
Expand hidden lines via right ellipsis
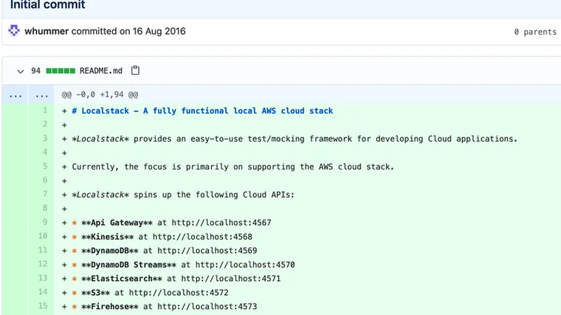coord(42,95)
